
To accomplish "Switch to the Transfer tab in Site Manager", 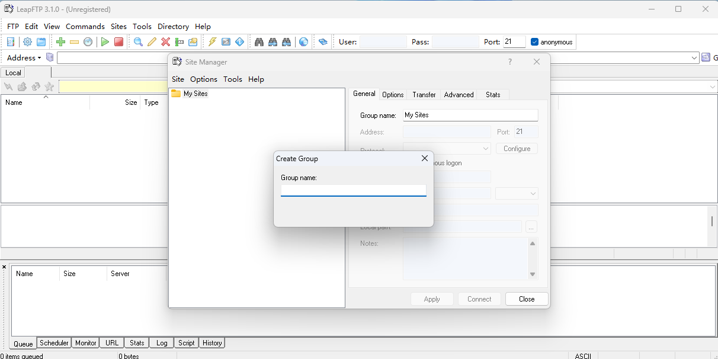I will 424,95.
